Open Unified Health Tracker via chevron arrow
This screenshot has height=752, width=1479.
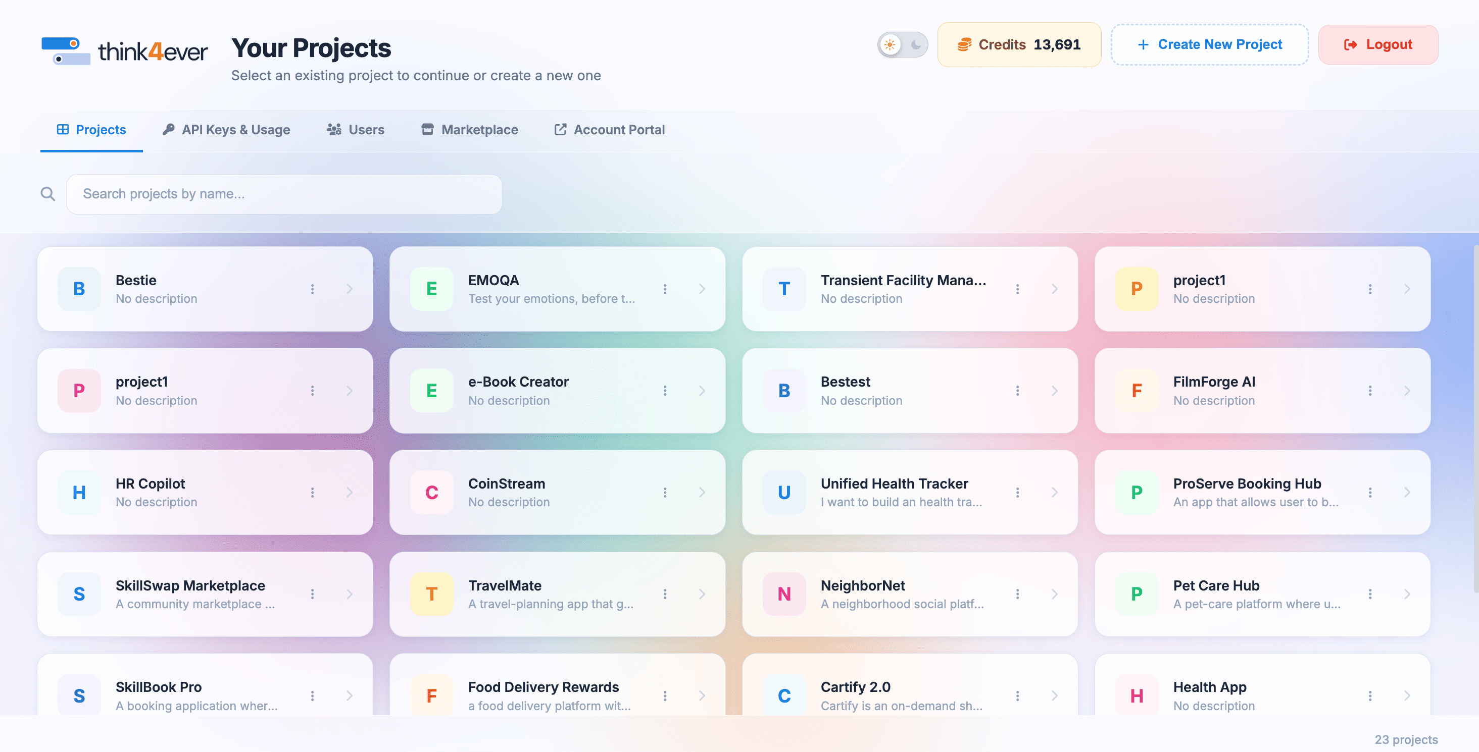click(x=1054, y=492)
